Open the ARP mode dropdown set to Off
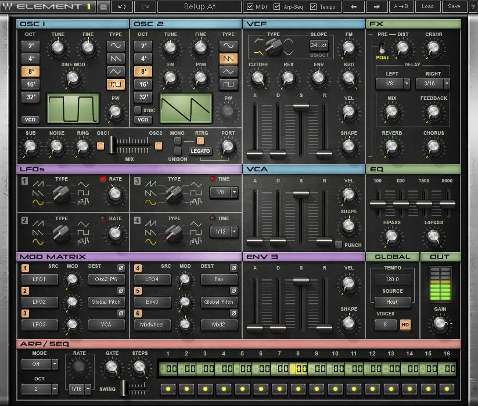 pyautogui.click(x=39, y=364)
